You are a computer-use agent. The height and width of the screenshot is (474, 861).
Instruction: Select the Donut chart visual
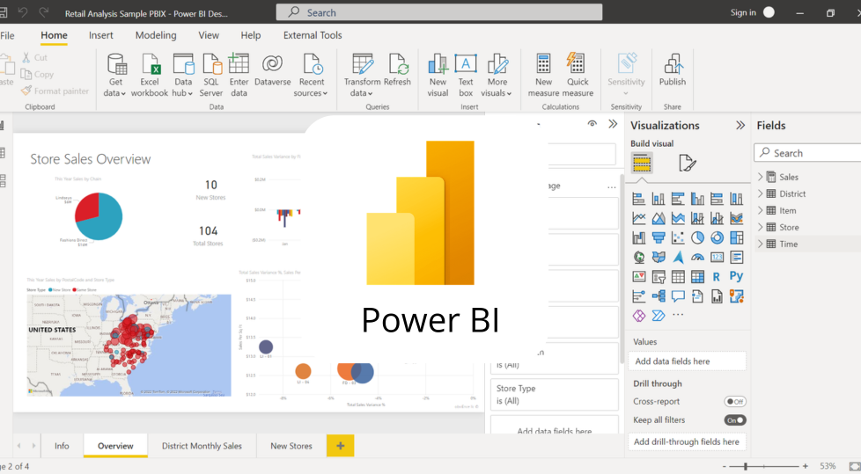pos(717,237)
